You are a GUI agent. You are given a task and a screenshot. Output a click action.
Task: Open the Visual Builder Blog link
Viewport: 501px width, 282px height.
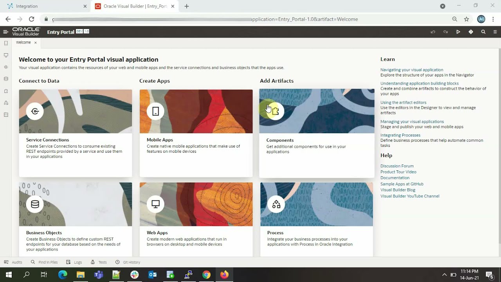398,190
